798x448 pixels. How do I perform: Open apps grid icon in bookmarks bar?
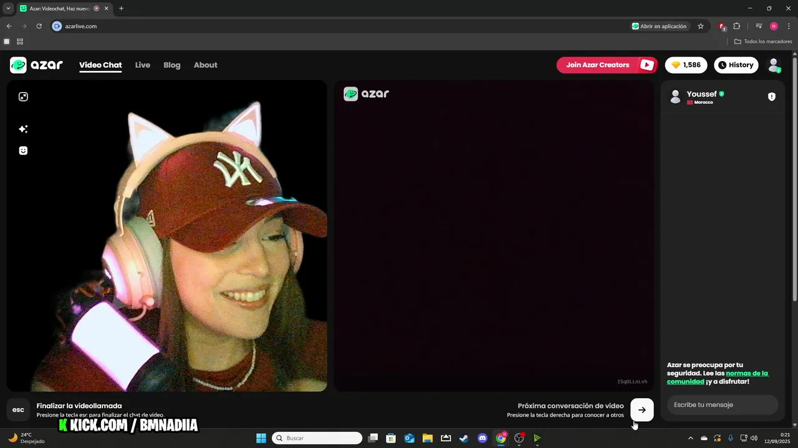pos(20,42)
